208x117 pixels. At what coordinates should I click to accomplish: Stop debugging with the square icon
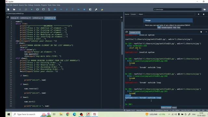click(84, 9)
